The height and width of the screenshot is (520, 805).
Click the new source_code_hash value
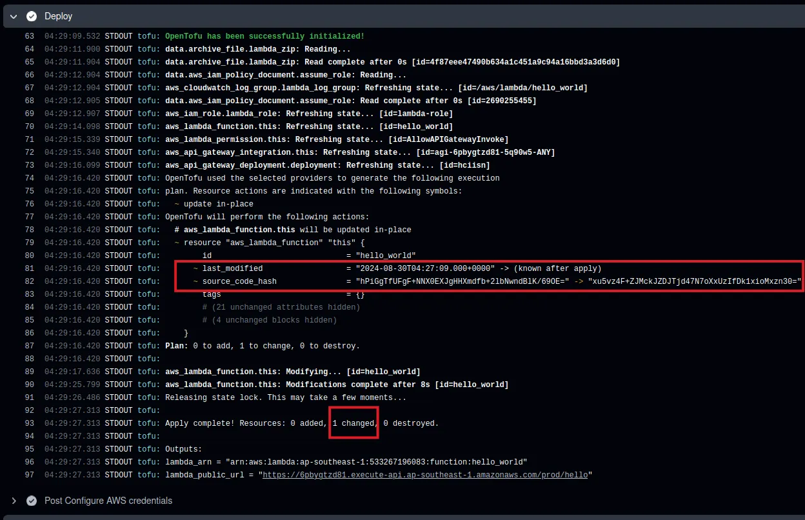point(694,281)
